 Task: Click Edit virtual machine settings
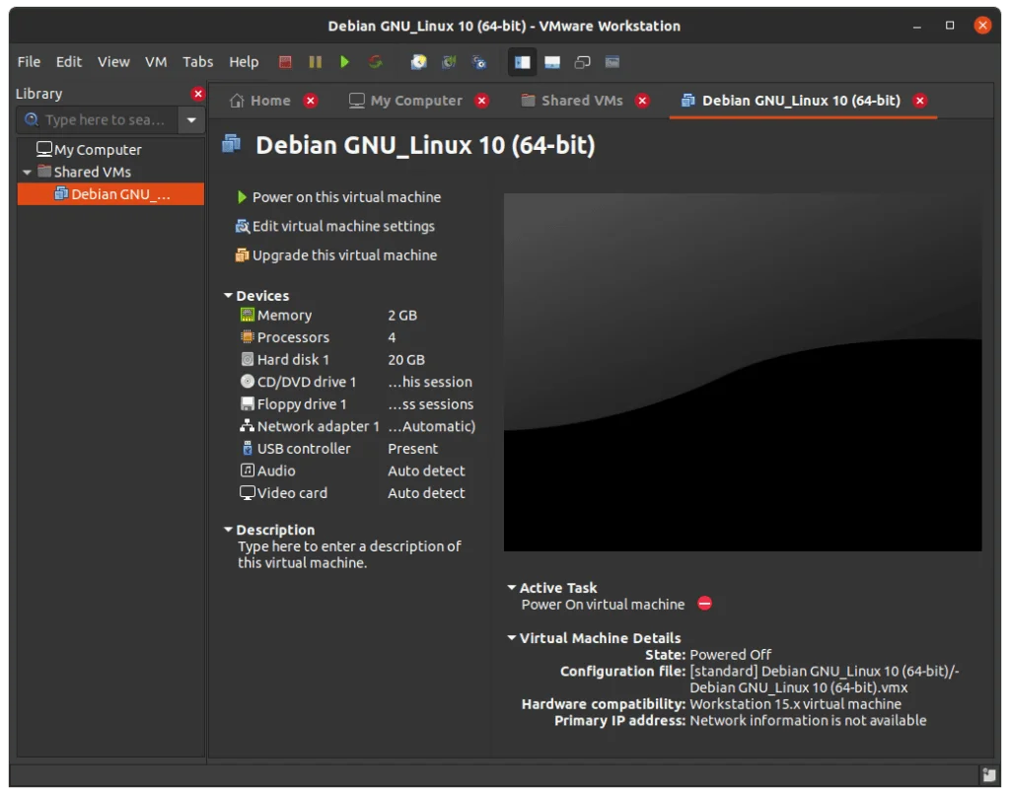[335, 226]
